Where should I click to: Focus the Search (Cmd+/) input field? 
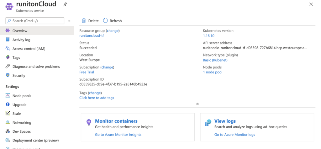pos(35,21)
